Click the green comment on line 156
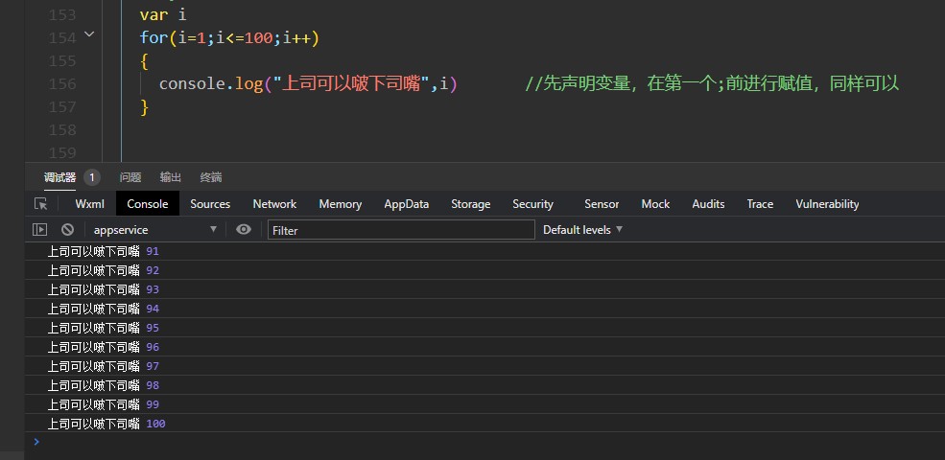 (712, 83)
